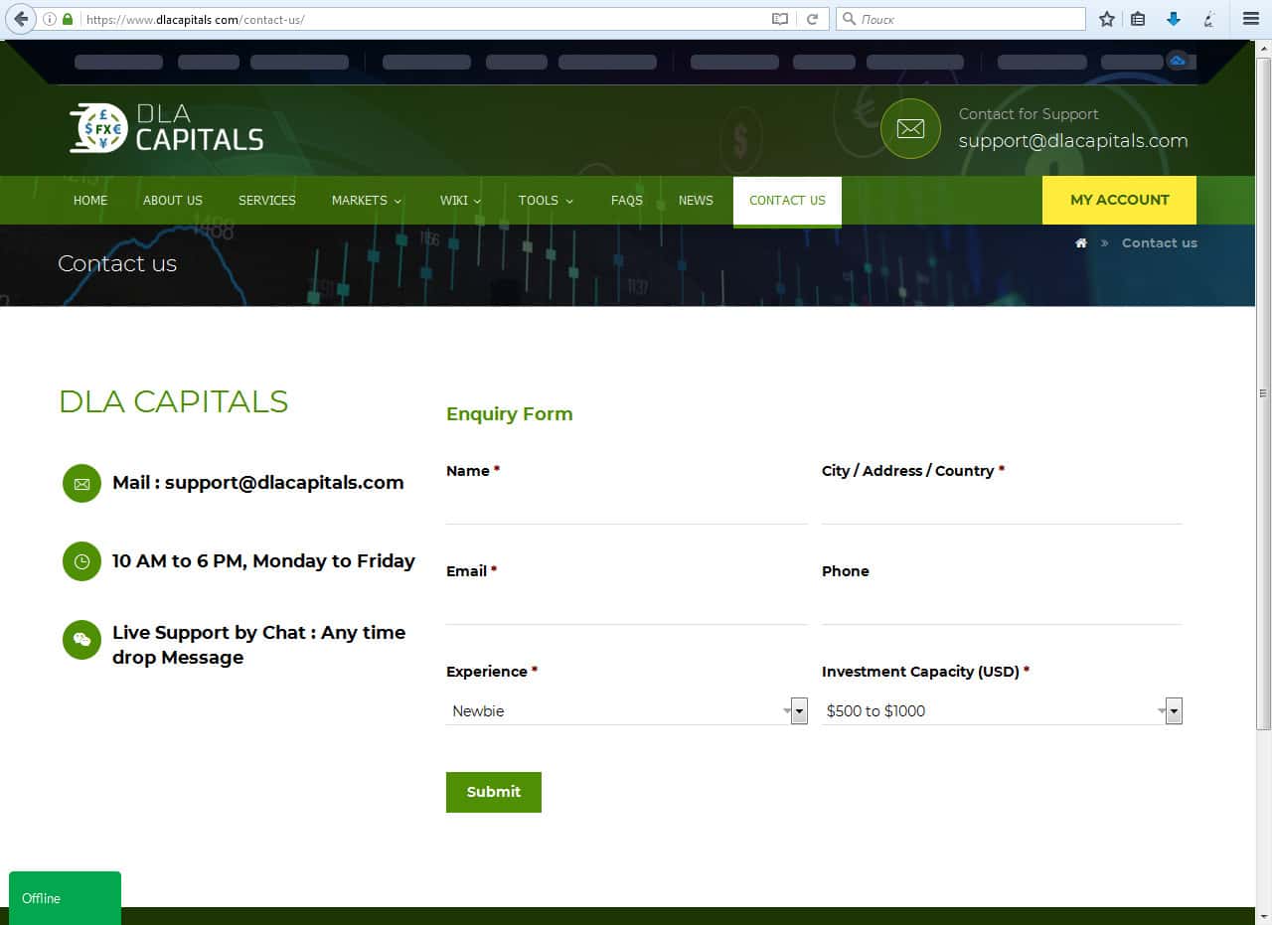1272x925 pixels.
Task: Open the Offline chat widget
Action: [x=65, y=898]
